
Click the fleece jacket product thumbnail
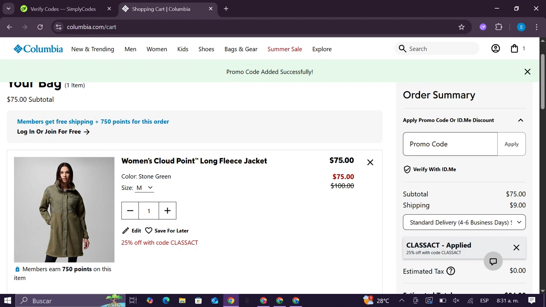pyautogui.click(x=64, y=210)
